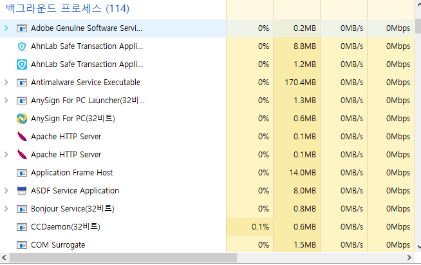Click the 170.4MB memory value
421x265 pixels.
tap(301, 83)
